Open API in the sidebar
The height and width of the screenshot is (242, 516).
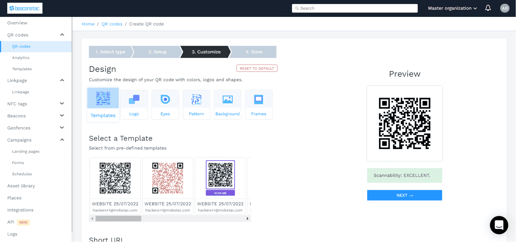(11, 222)
